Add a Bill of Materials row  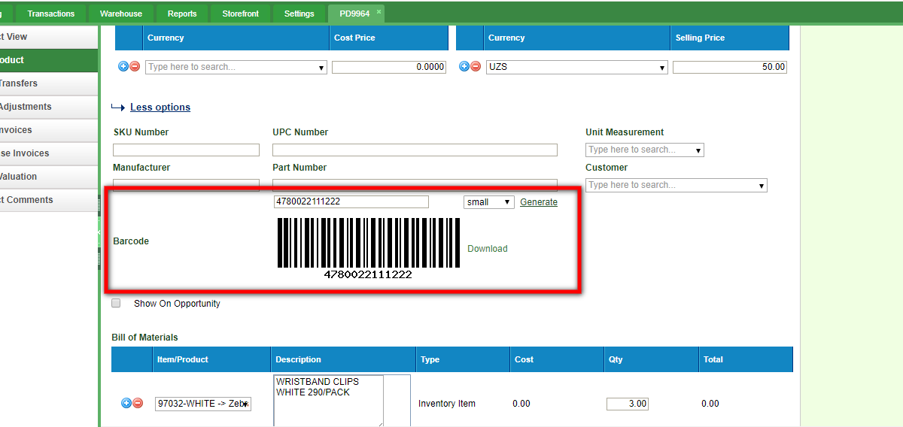coord(126,404)
